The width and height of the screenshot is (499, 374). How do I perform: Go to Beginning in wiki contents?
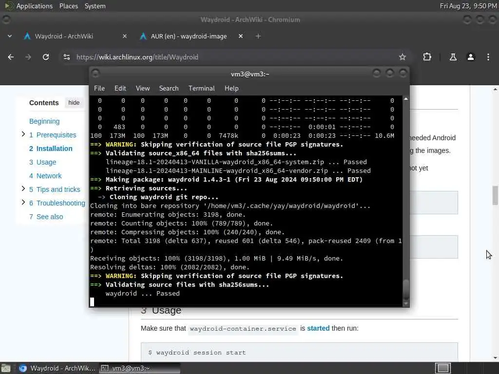(44, 121)
